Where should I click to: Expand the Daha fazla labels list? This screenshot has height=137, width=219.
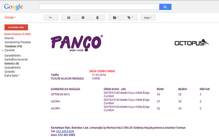[x=12, y=75]
